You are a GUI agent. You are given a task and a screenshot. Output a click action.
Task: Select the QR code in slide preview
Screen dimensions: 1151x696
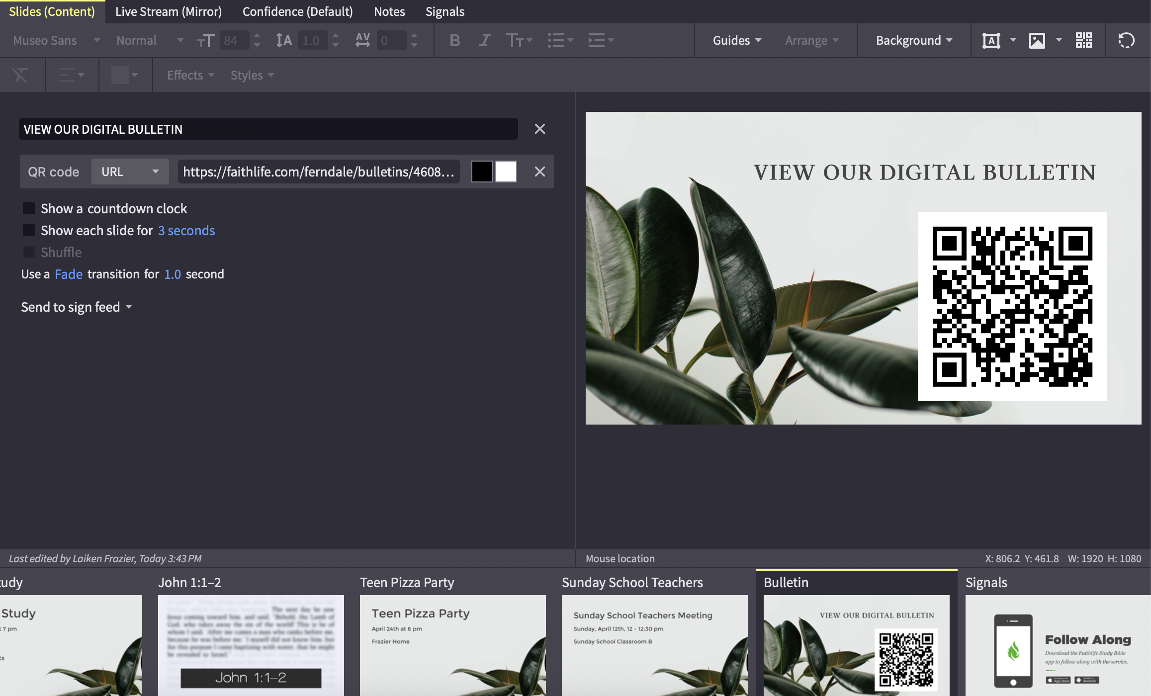coord(1012,306)
